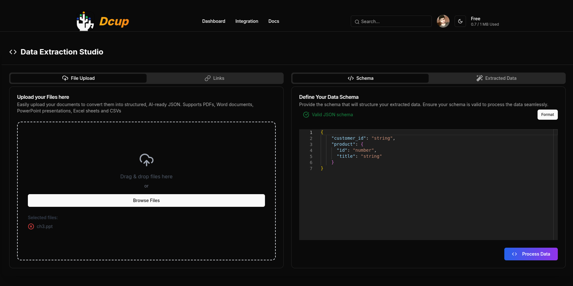Screen dimensions: 573x286
Task: Click the code brackets icon beside Data Extraction Studio
Action: click(x=13, y=52)
